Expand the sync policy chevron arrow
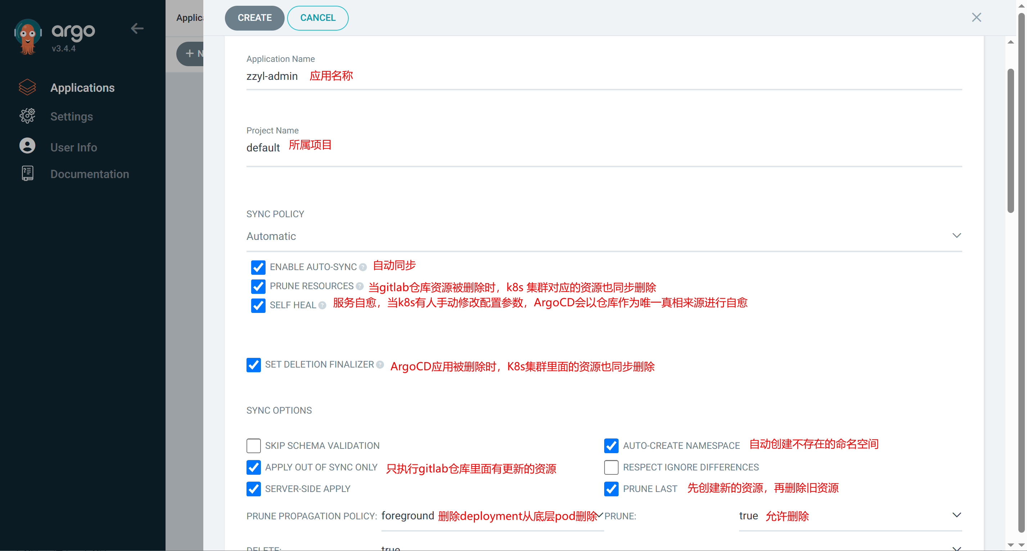 (956, 236)
